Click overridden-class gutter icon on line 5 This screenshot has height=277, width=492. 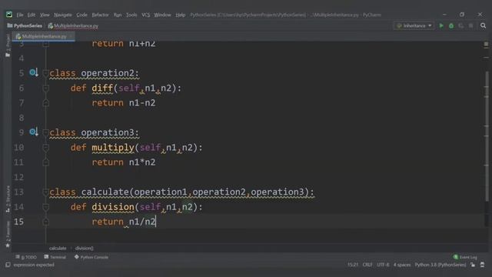click(34, 72)
